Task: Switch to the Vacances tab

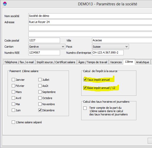Action: pyautogui.click(x=116, y=62)
